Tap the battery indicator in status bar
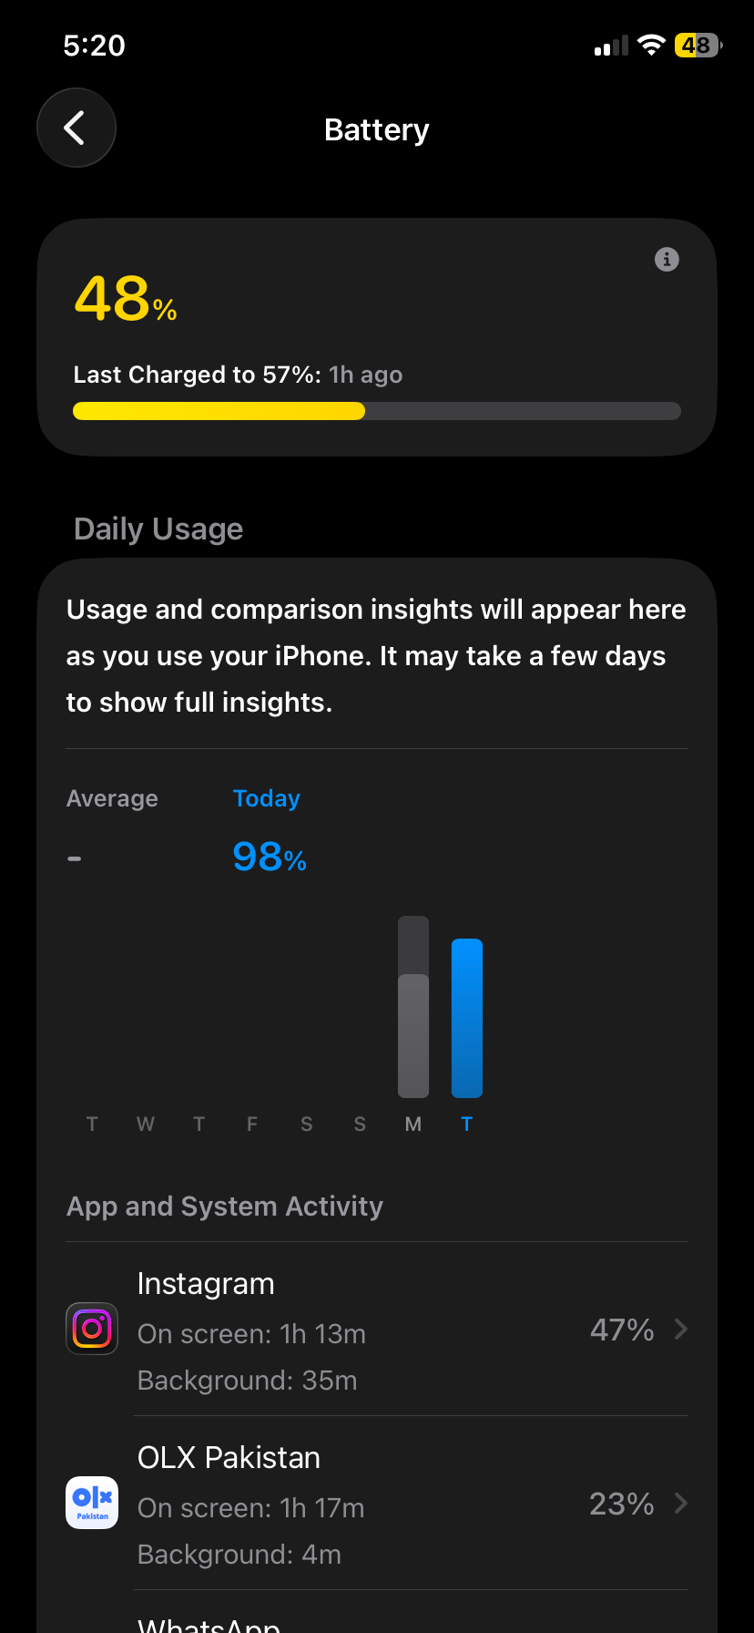754x1633 pixels. click(698, 46)
